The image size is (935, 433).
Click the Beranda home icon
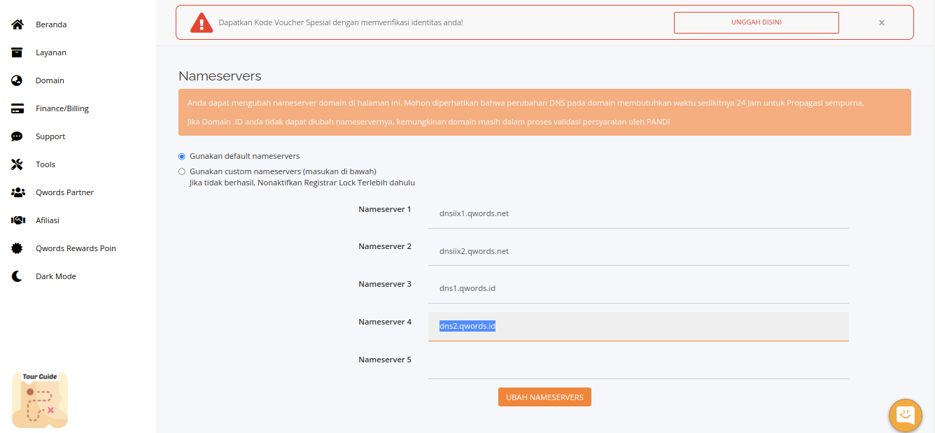[17, 24]
